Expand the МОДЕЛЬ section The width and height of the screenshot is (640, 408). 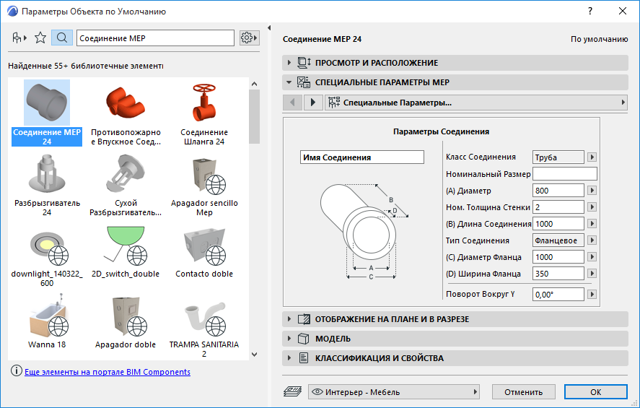(455, 339)
